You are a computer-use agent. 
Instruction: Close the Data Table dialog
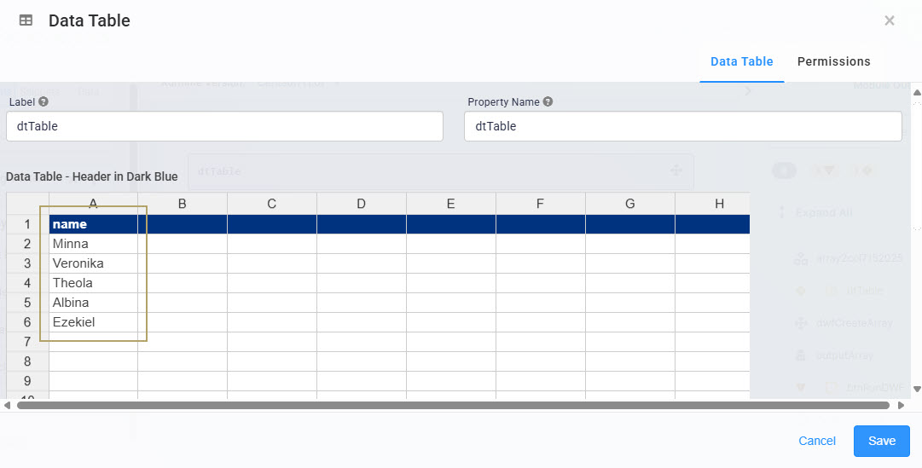(x=890, y=20)
